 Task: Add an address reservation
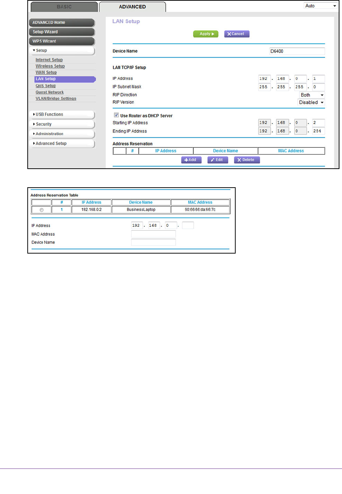191,160
